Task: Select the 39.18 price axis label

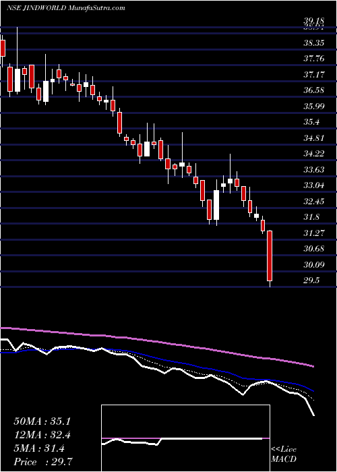Action: [x=313, y=21]
